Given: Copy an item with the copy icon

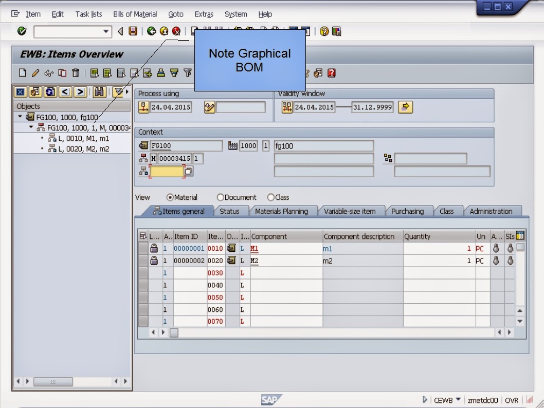Looking at the screenshot, I should pos(62,72).
